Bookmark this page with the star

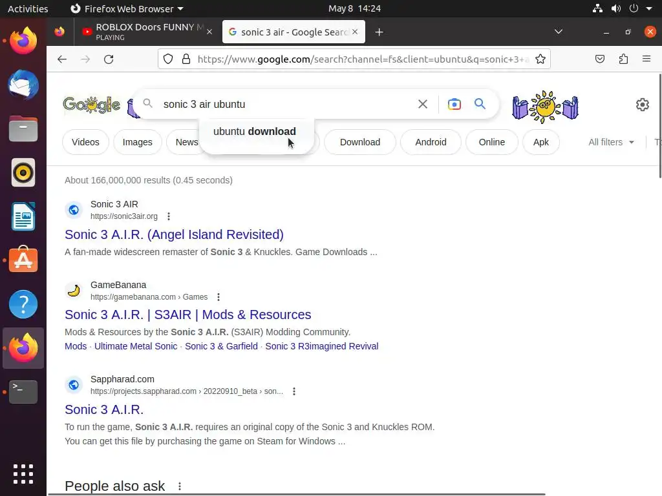540,59
